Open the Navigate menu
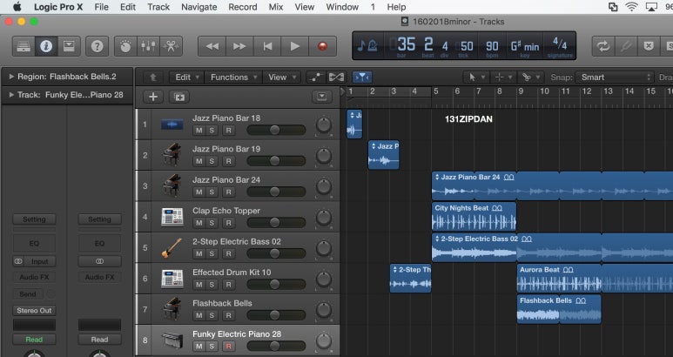Viewport: 673px width, 357px height. point(199,7)
